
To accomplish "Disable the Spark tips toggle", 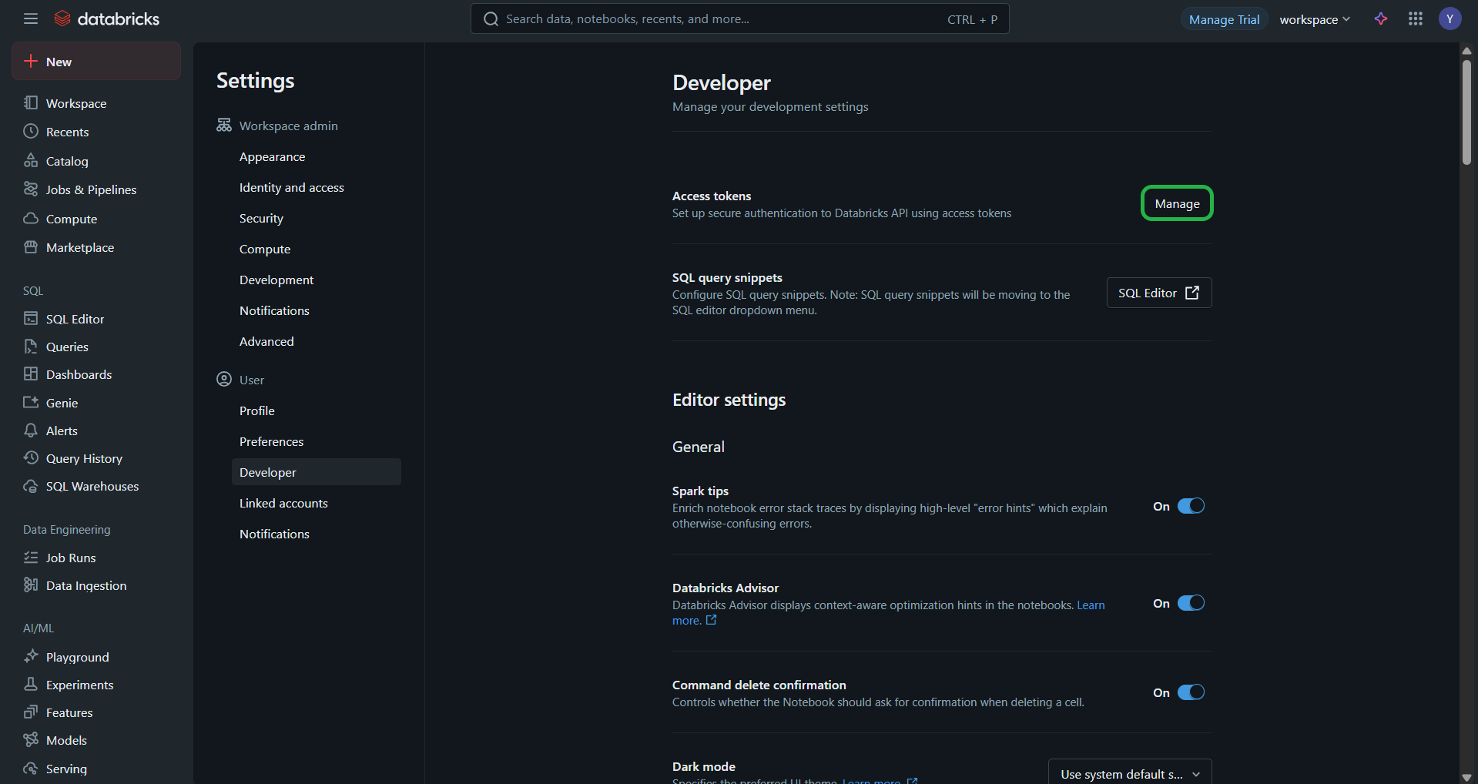I will 1190,506.
